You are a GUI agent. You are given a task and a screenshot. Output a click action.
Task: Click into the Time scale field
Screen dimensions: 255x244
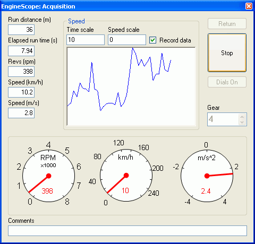pos(86,40)
